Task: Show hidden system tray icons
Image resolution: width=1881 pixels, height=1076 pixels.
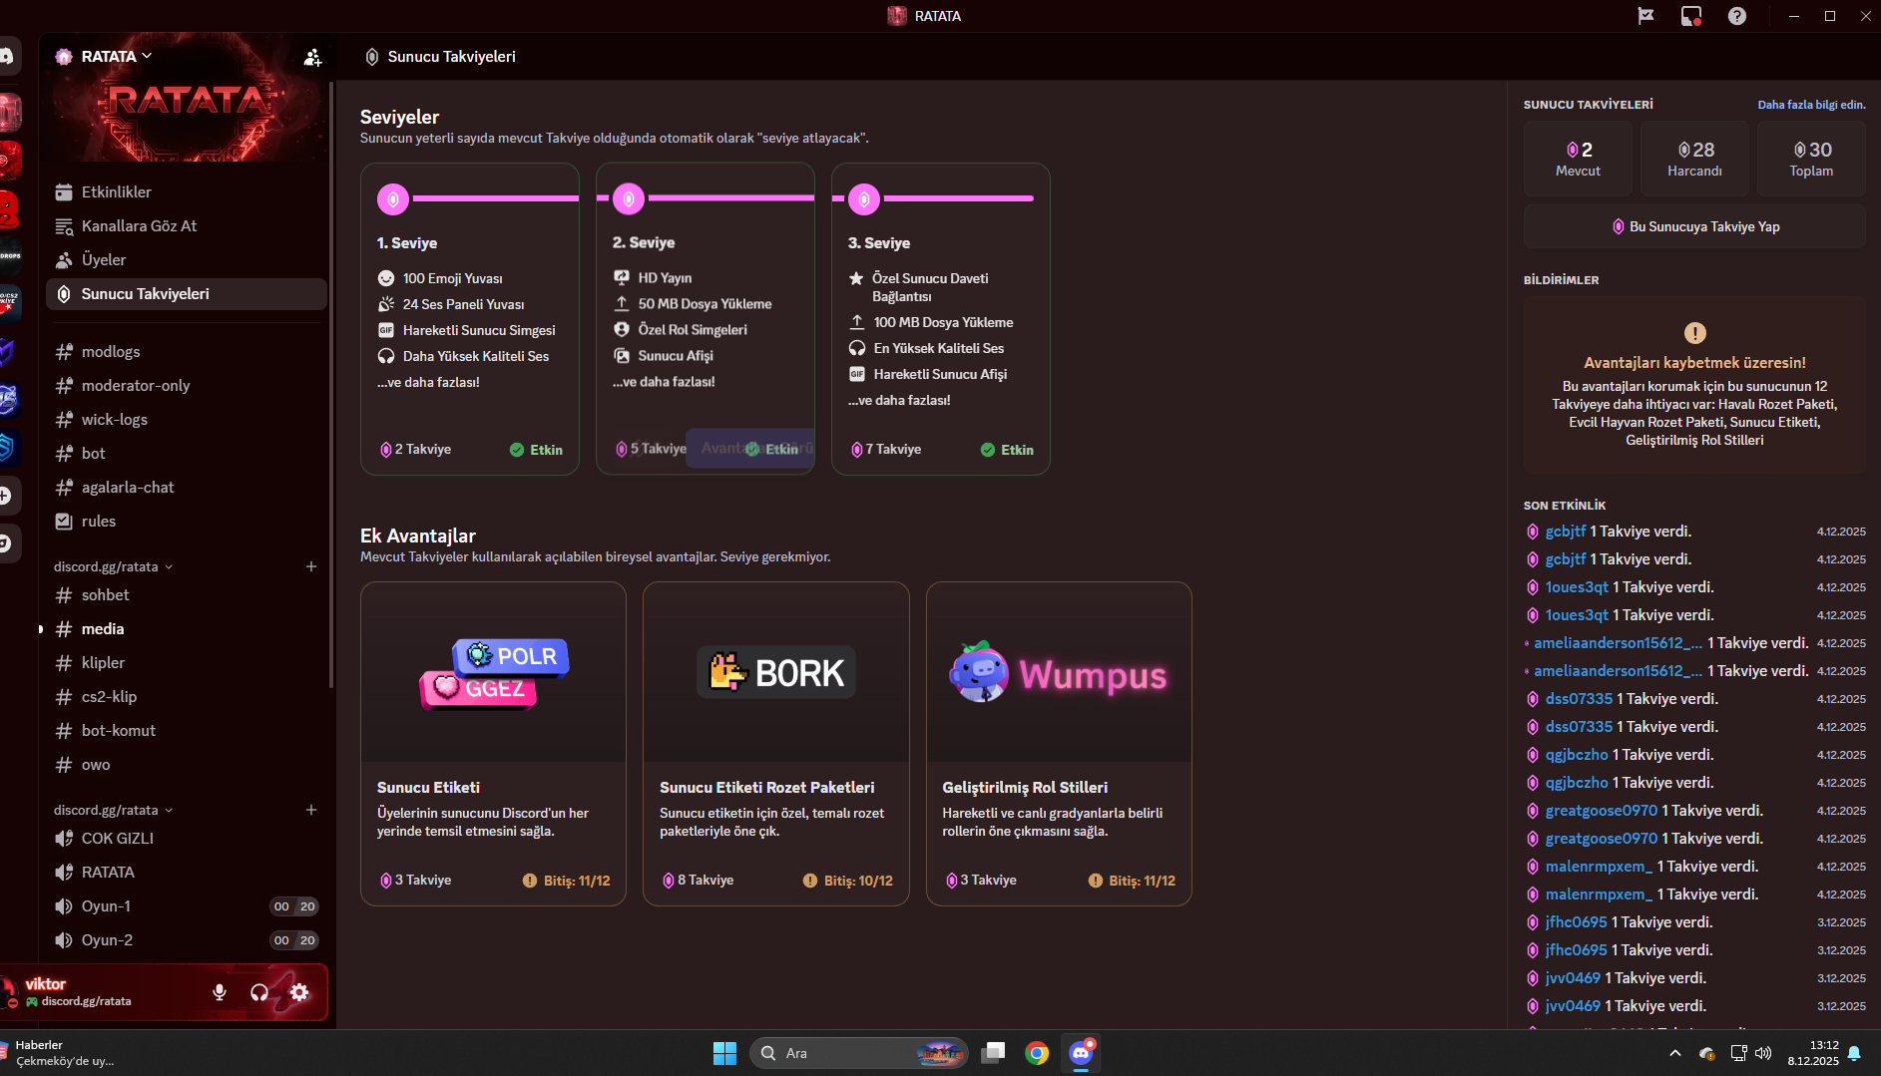Action: coord(1675,1053)
